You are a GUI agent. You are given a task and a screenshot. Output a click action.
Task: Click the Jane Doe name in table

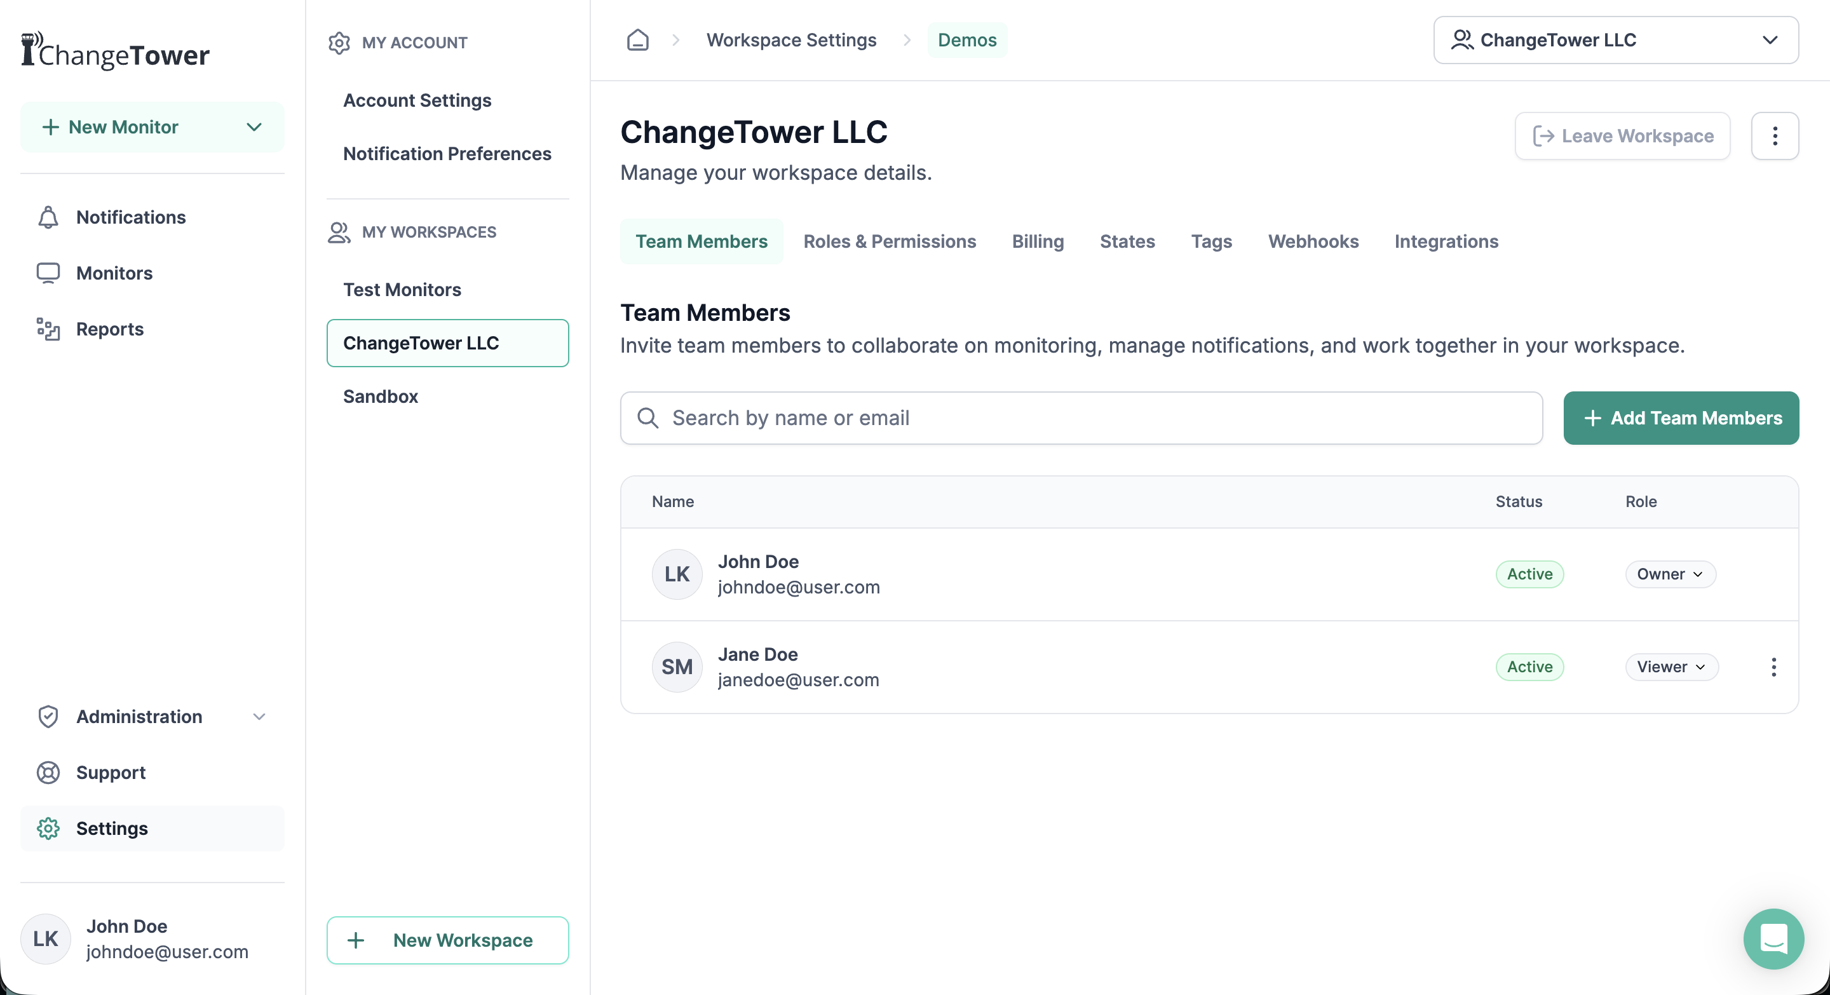pyautogui.click(x=757, y=655)
